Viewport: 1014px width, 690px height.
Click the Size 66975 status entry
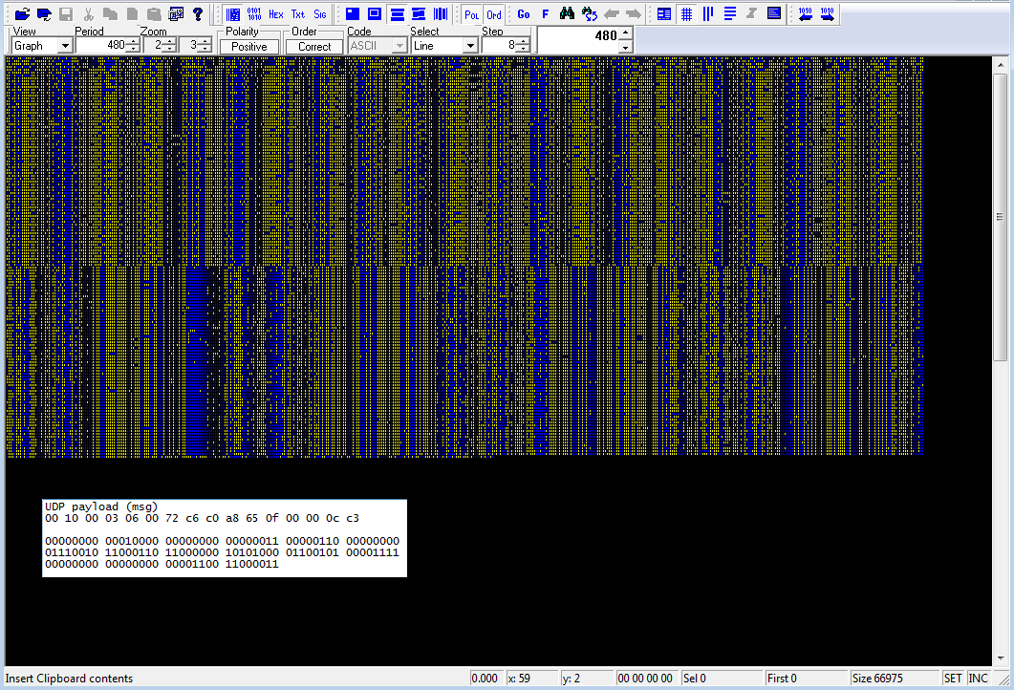point(894,679)
